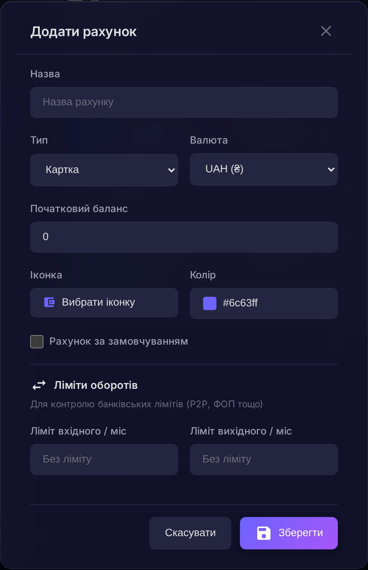This screenshot has height=570, width=368.
Task: Click the chevron arrow in Тип field
Action: point(171,170)
